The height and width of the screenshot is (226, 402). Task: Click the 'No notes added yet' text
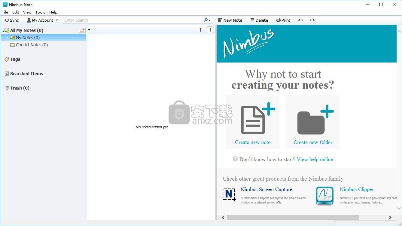pyautogui.click(x=152, y=127)
